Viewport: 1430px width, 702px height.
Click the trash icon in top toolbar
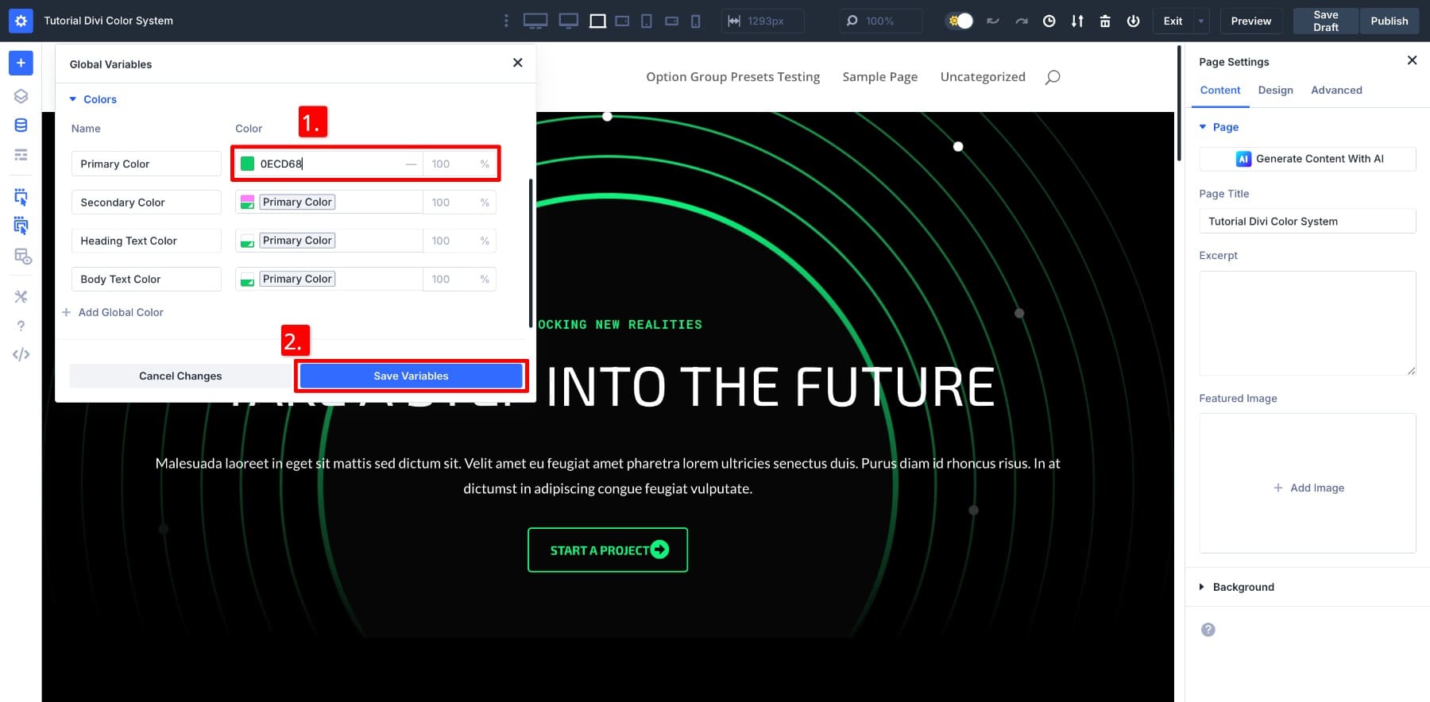(x=1104, y=21)
